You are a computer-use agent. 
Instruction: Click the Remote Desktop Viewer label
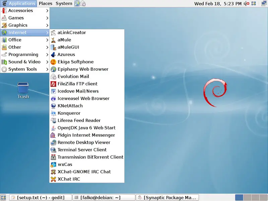pos(84,143)
